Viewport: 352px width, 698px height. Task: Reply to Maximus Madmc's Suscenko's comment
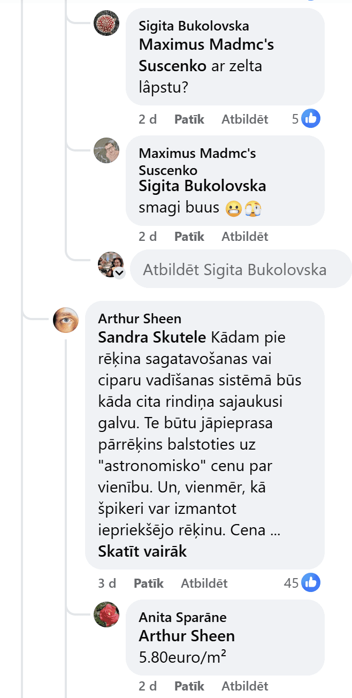tap(245, 237)
